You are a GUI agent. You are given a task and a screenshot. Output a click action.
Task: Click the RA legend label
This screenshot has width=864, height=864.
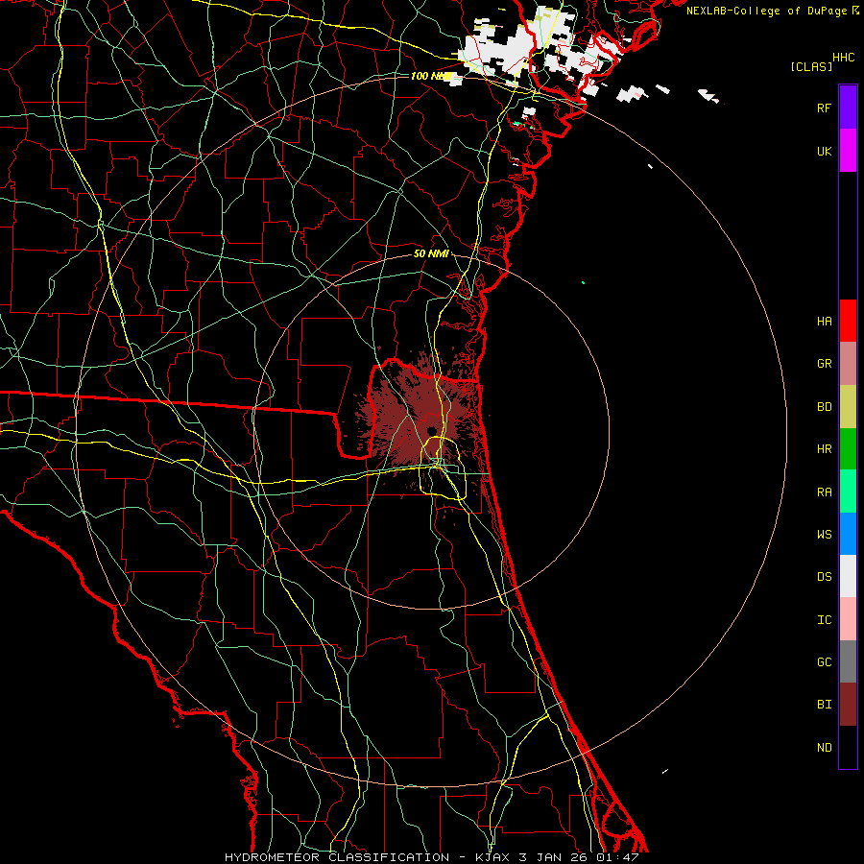point(824,492)
